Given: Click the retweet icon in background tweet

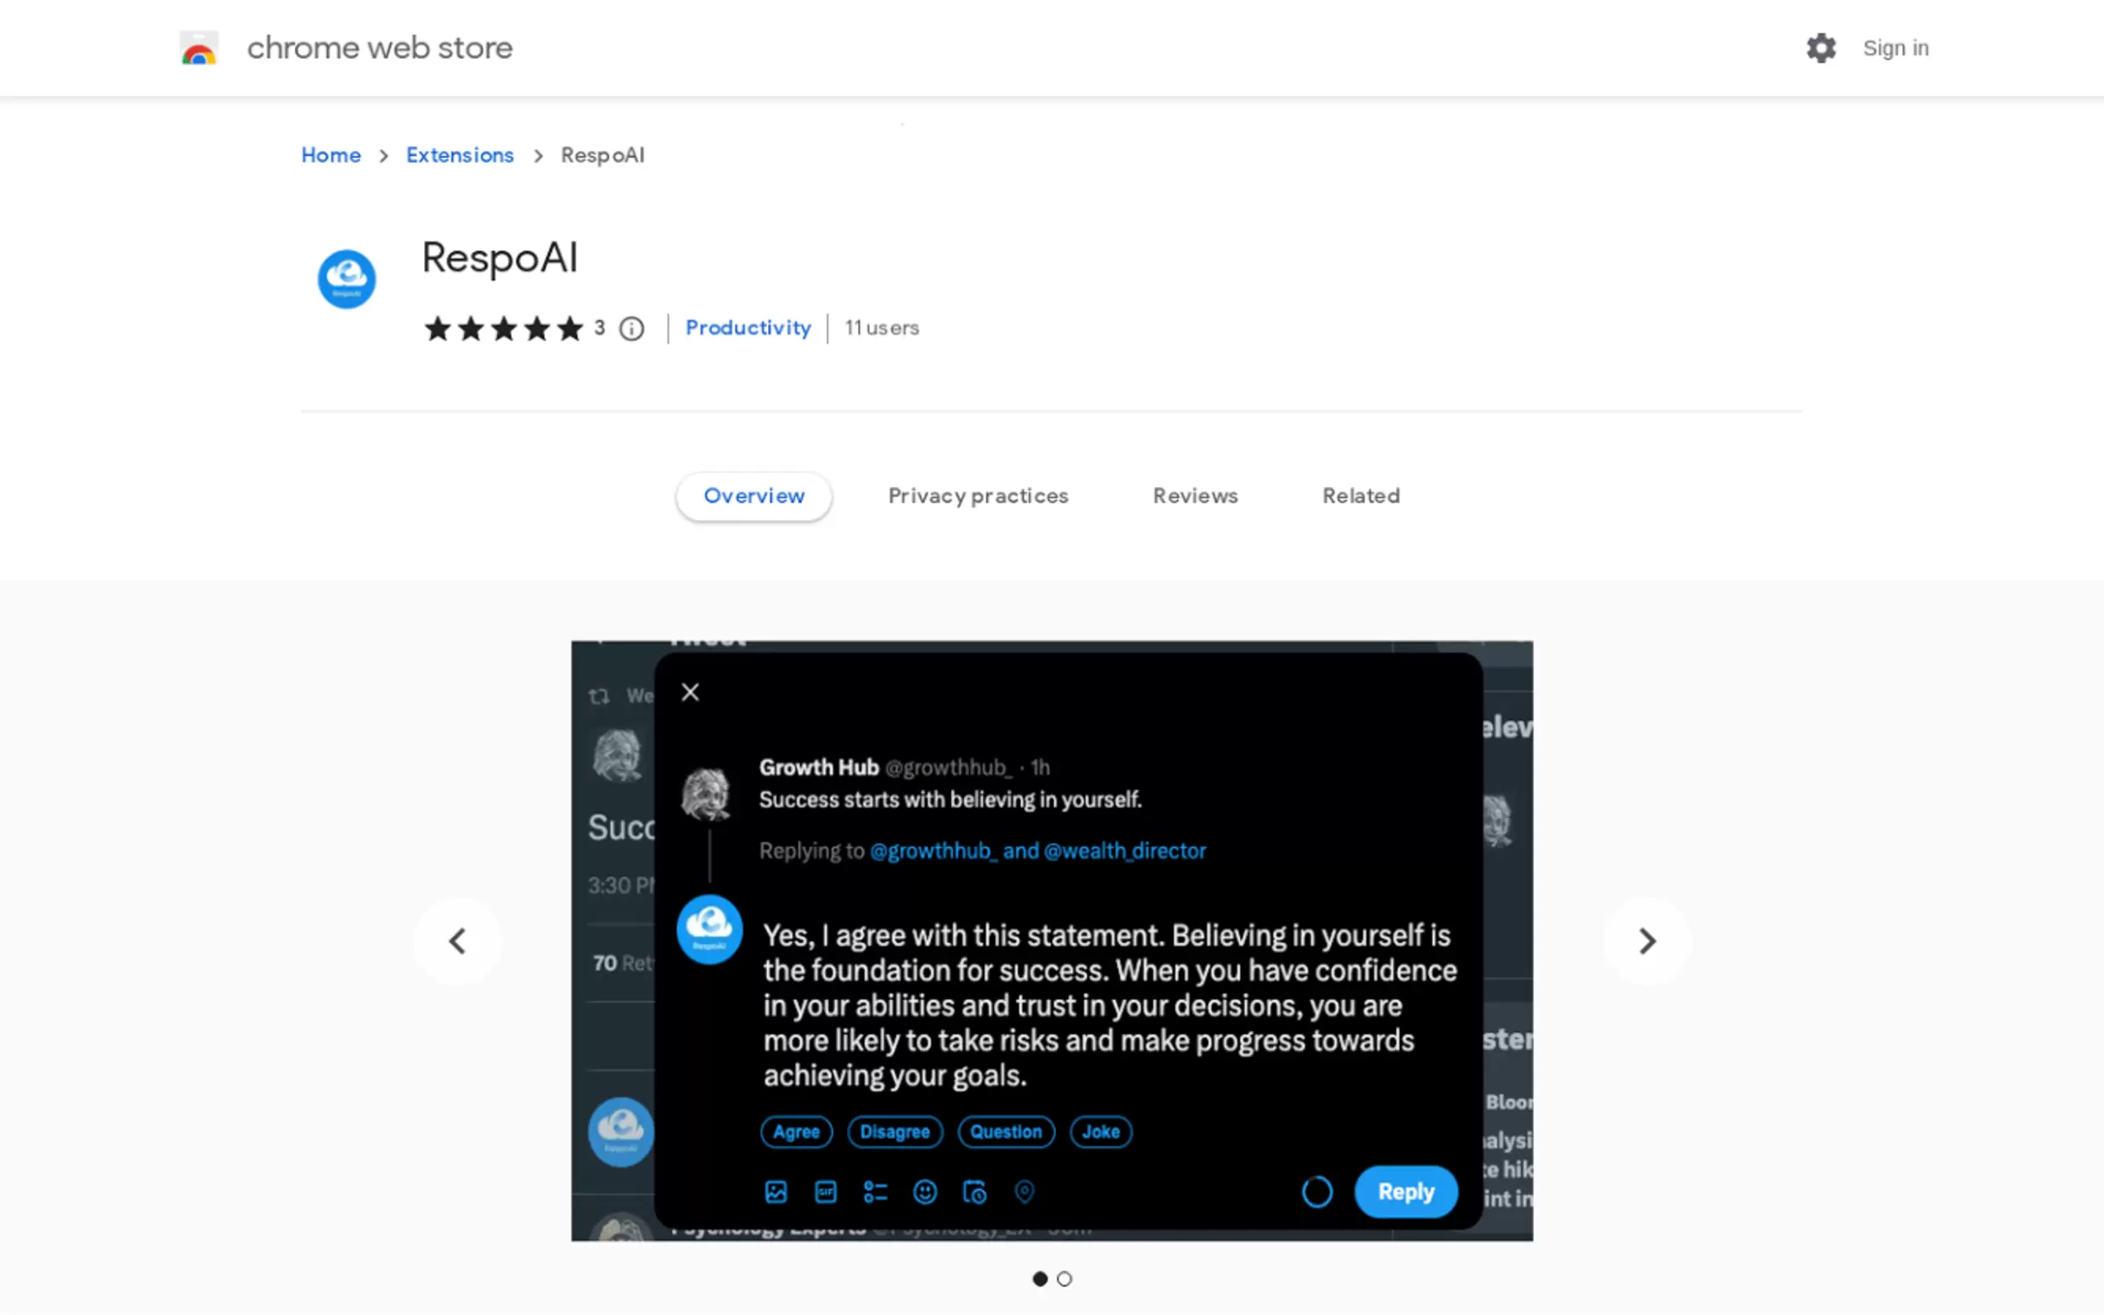Looking at the screenshot, I should coord(598,696).
